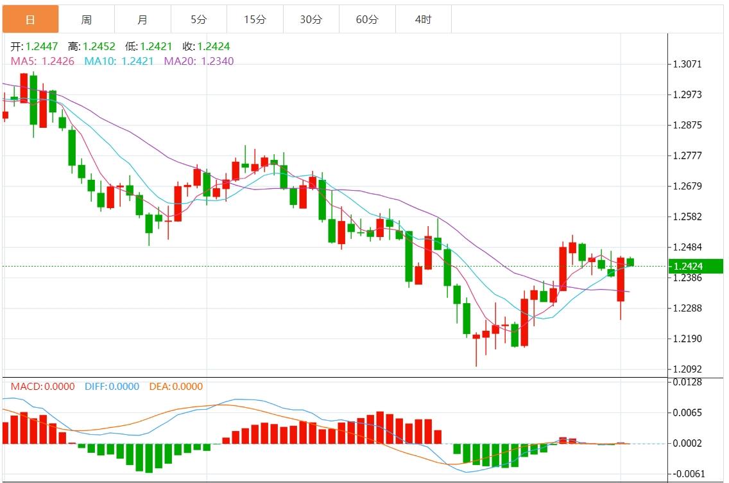Click the 1.2875 price axis label
The width and height of the screenshot is (729, 483).
tap(688, 125)
